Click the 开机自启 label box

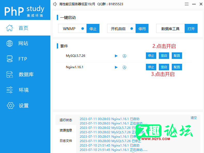pyautogui.click(x=121, y=28)
